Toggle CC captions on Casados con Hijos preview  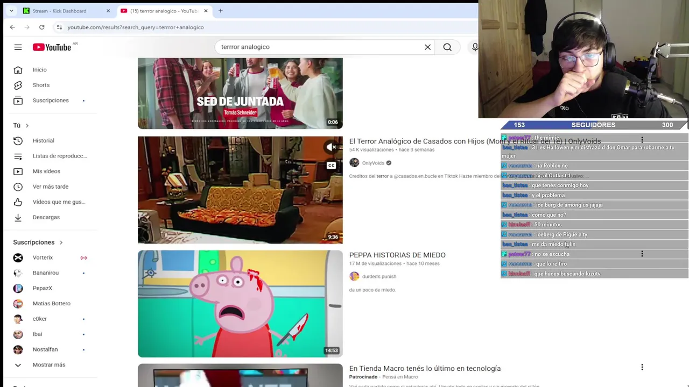click(331, 166)
